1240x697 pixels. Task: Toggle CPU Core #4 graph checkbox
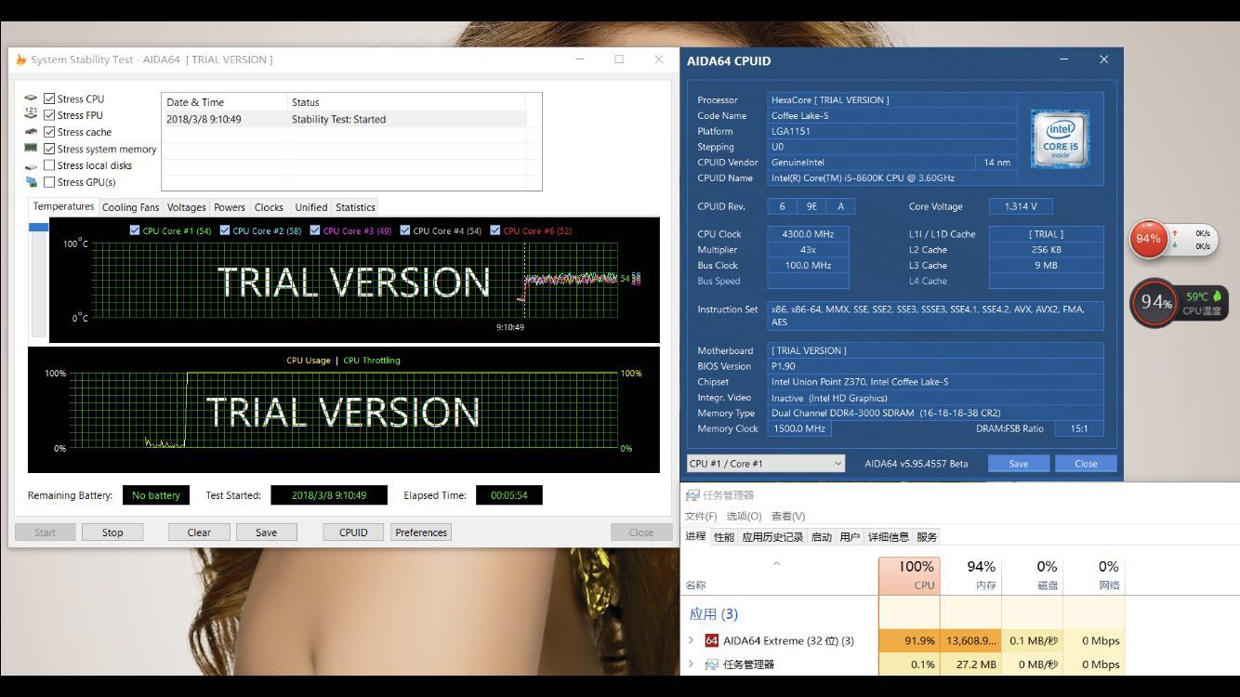coord(405,230)
